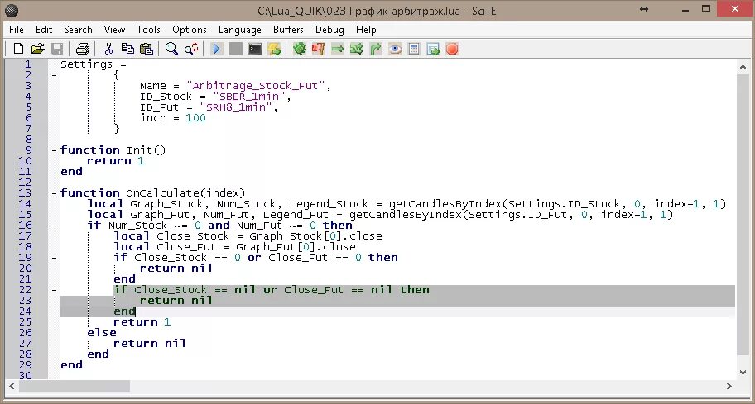755x404 pixels.
Task: Open the Language menu
Action: tap(240, 29)
